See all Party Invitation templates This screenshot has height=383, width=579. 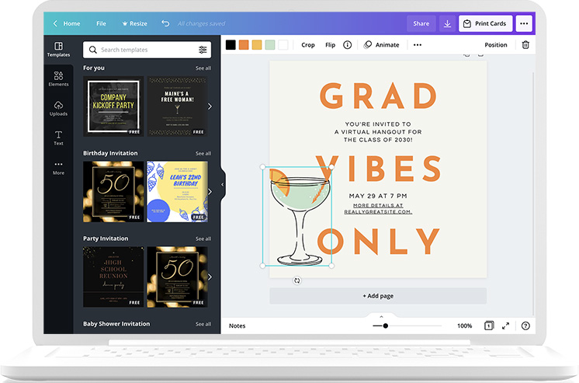click(x=203, y=239)
